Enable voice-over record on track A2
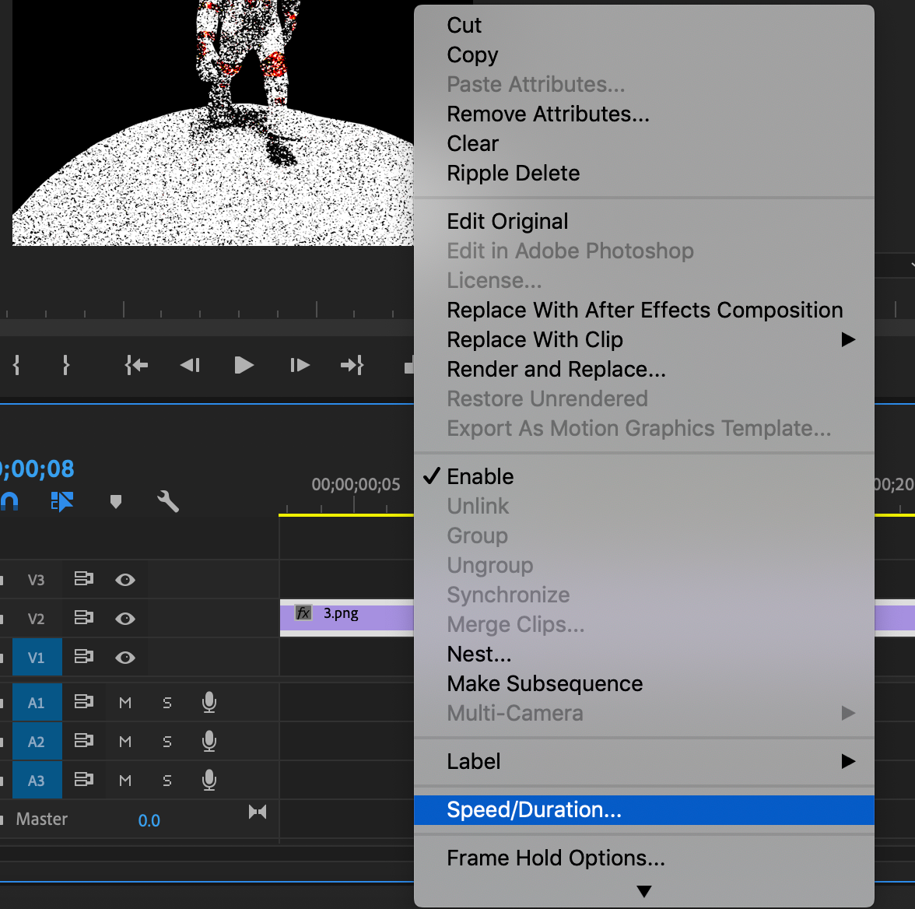This screenshot has height=909, width=915. point(209,742)
